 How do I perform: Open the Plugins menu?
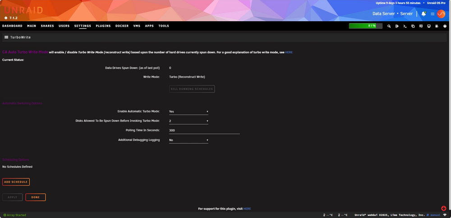pyautogui.click(x=103, y=26)
